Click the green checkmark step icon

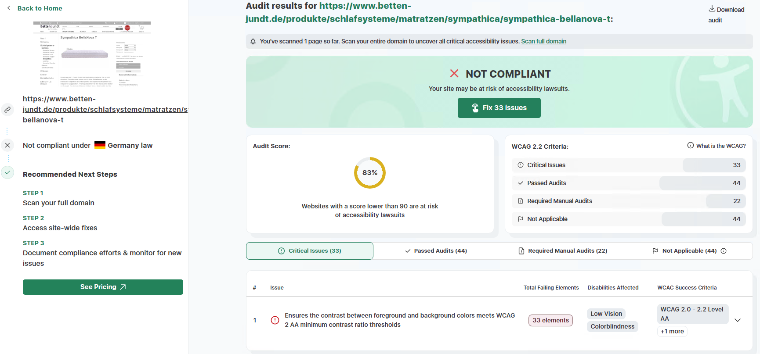(7, 172)
